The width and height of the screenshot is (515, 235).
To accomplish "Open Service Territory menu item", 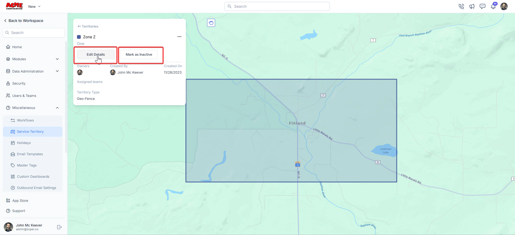I will (33, 132).
